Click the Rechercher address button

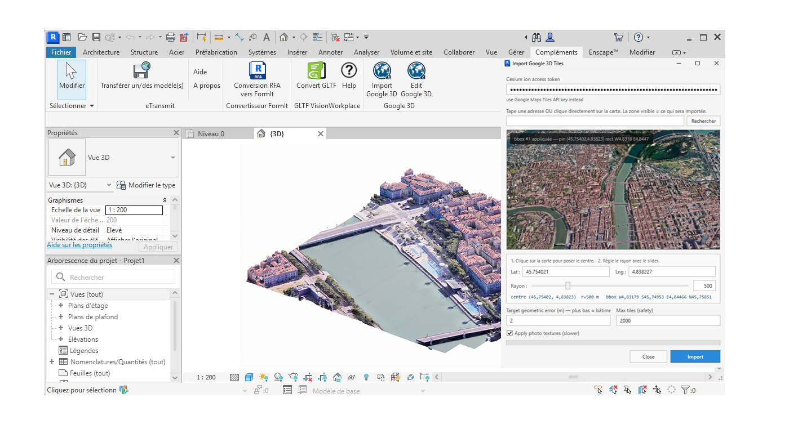tap(703, 121)
